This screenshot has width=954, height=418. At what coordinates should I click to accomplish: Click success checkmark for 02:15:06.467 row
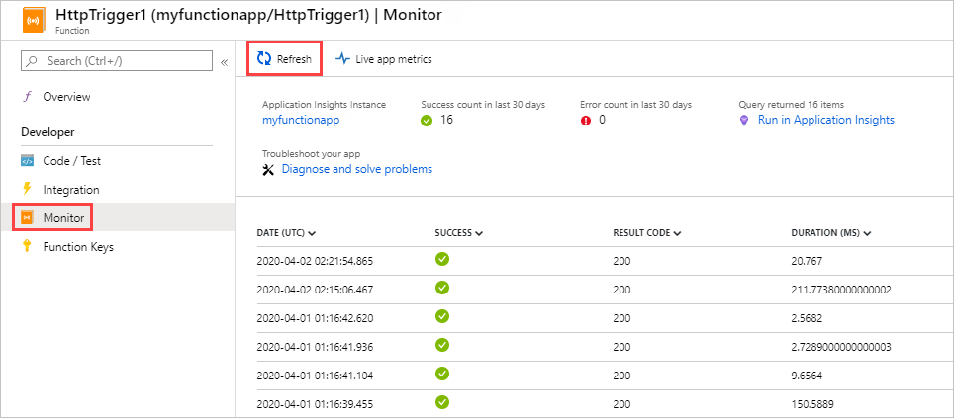[x=442, y=288]
